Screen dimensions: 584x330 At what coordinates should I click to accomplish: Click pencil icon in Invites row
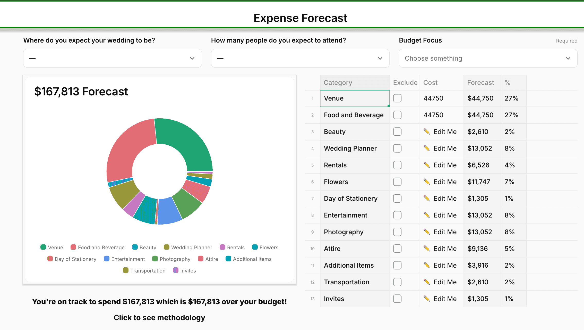[x=427, y=299]
